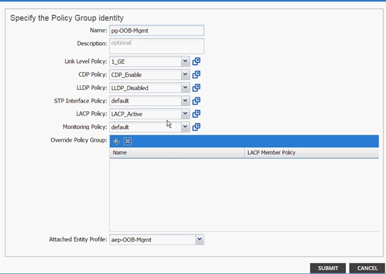386x274 pixels.
Task: Open the LLDP Policy clone icon
Action: tap(196, 88)
